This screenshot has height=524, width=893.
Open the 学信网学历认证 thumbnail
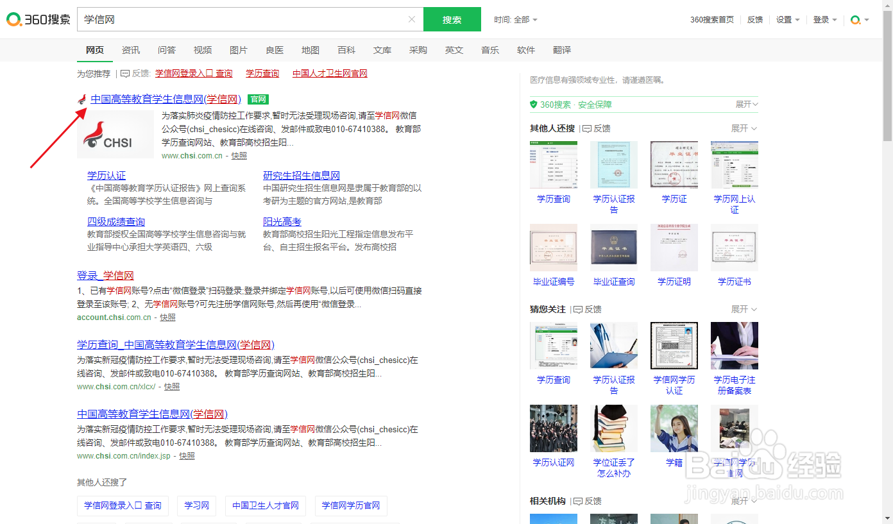(x=674, y=346)
